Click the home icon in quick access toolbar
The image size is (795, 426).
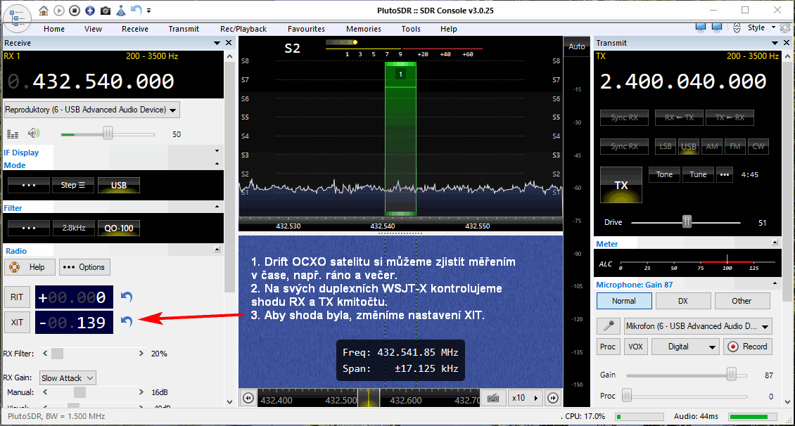pyautogui.click(x=44, y=11)
